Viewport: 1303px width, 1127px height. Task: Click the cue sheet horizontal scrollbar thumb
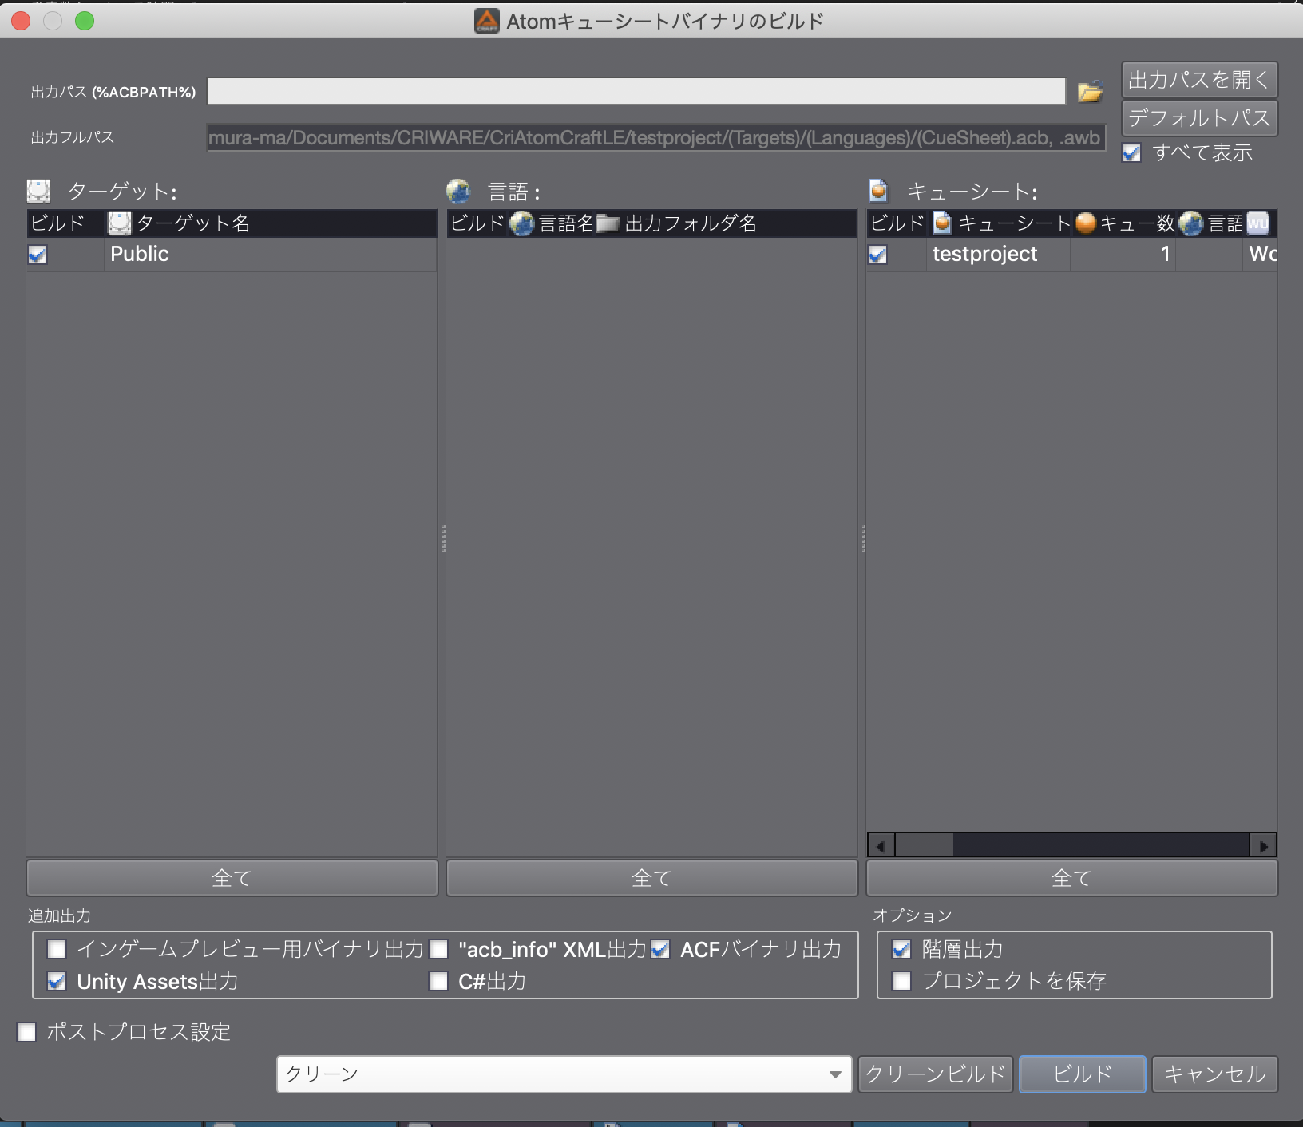tap(925, 845)
